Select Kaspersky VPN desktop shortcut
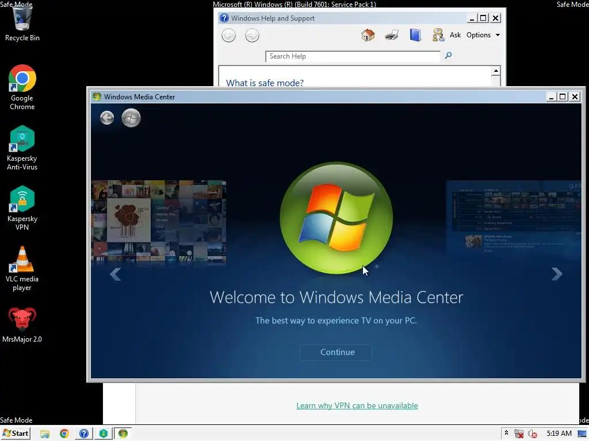This screenshot has width=589, height=441. [x=22, y=208]
